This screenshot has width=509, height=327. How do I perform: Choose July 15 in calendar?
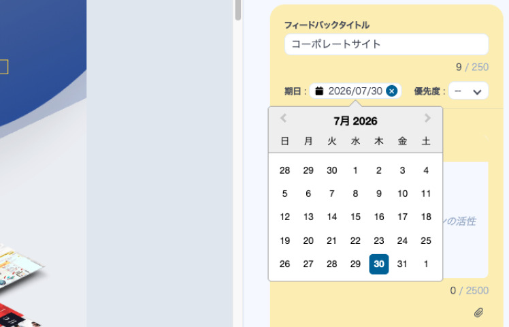click(355, 217)
